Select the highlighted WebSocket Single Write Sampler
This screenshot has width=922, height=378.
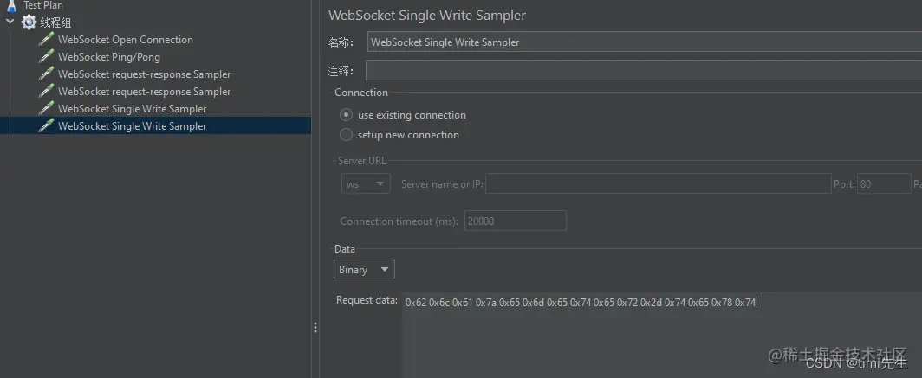click(x=133, y=125)
